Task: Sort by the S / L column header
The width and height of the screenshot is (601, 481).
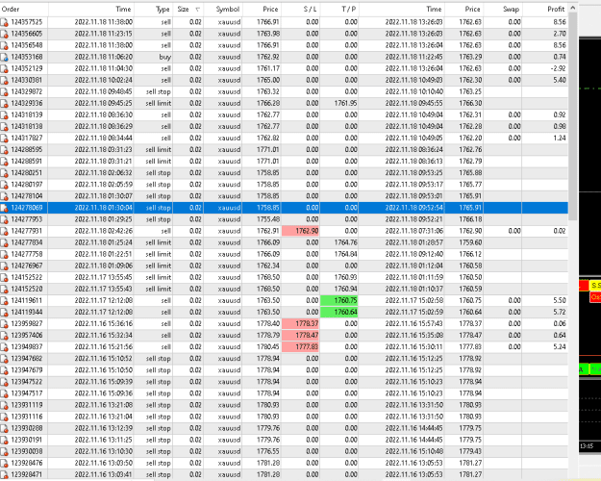Action: (x=300, y=10)
